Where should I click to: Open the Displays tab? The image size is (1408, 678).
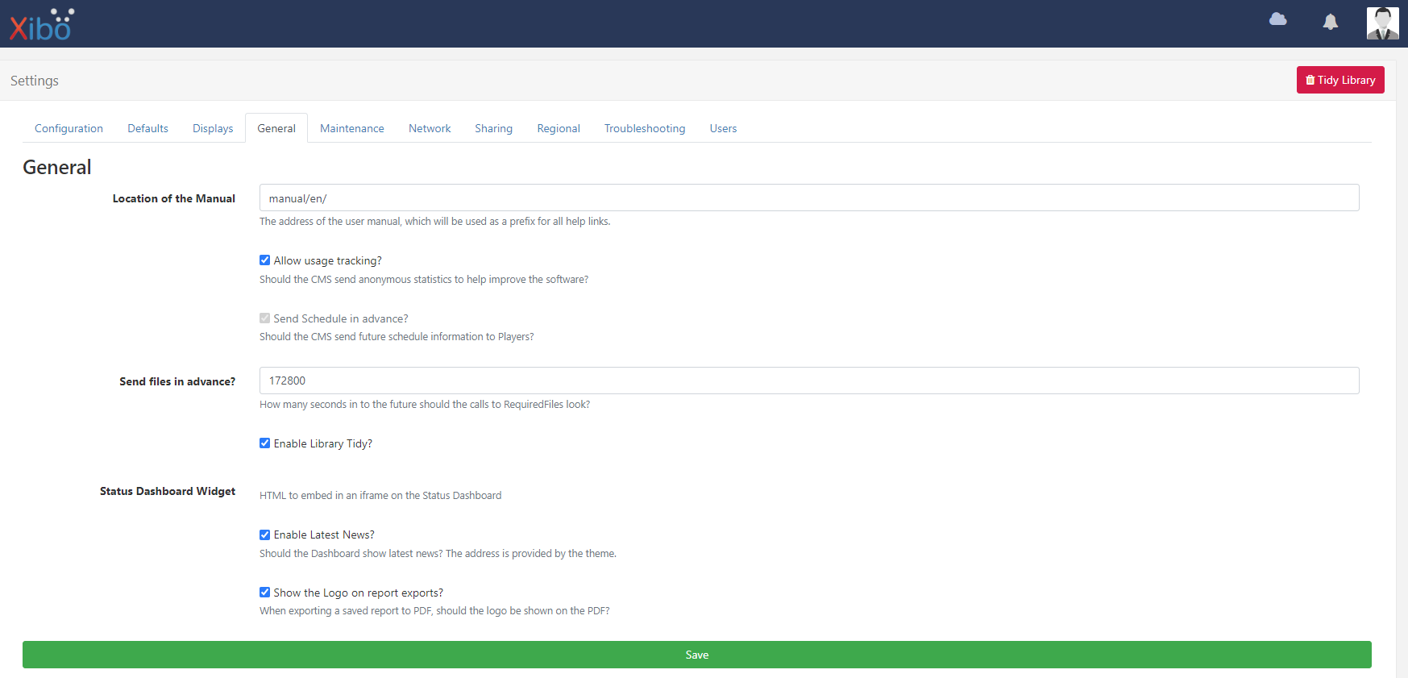213,128
